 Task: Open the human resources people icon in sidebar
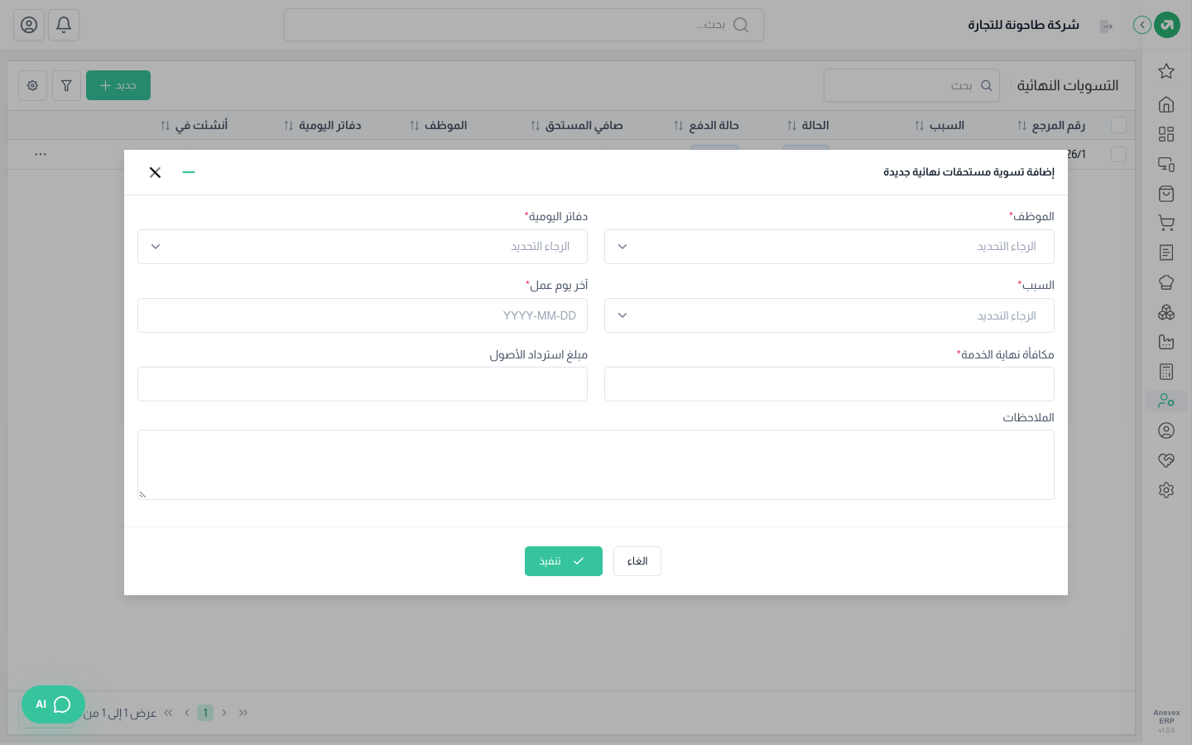1166,401
